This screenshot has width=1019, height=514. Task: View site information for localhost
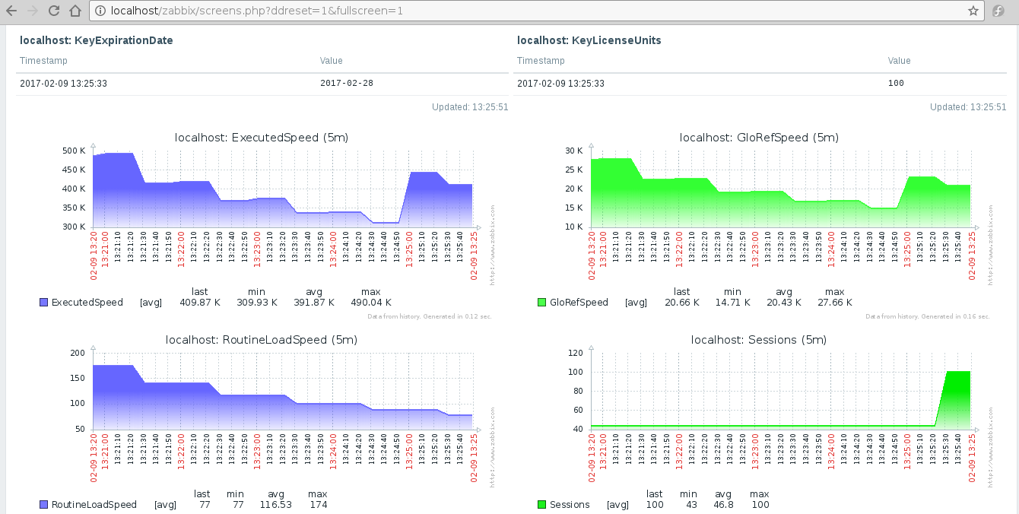100,11
